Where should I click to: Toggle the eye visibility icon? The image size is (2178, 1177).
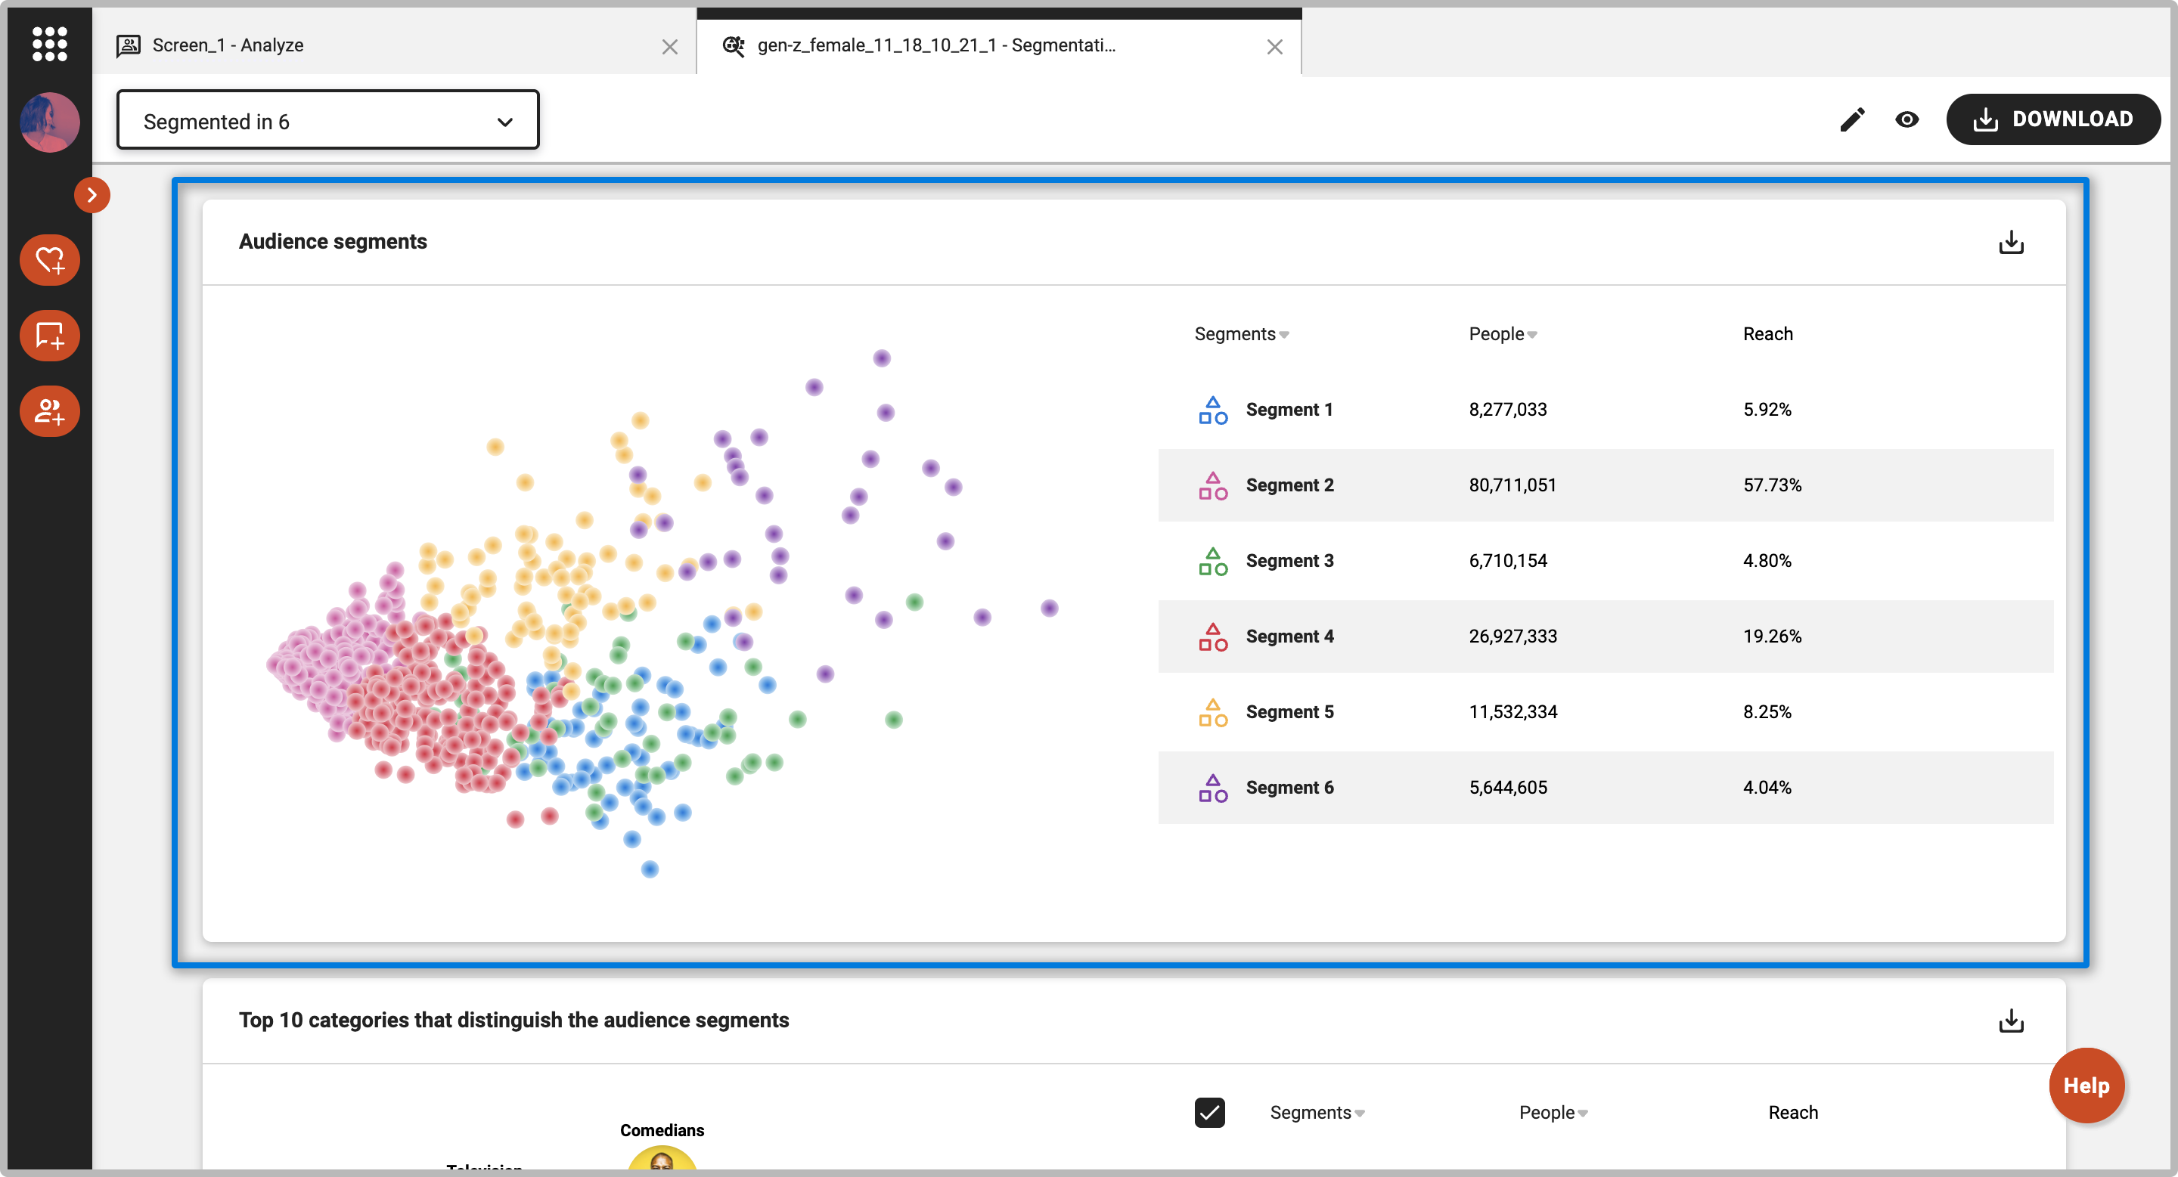click(x=1907, y=120)
